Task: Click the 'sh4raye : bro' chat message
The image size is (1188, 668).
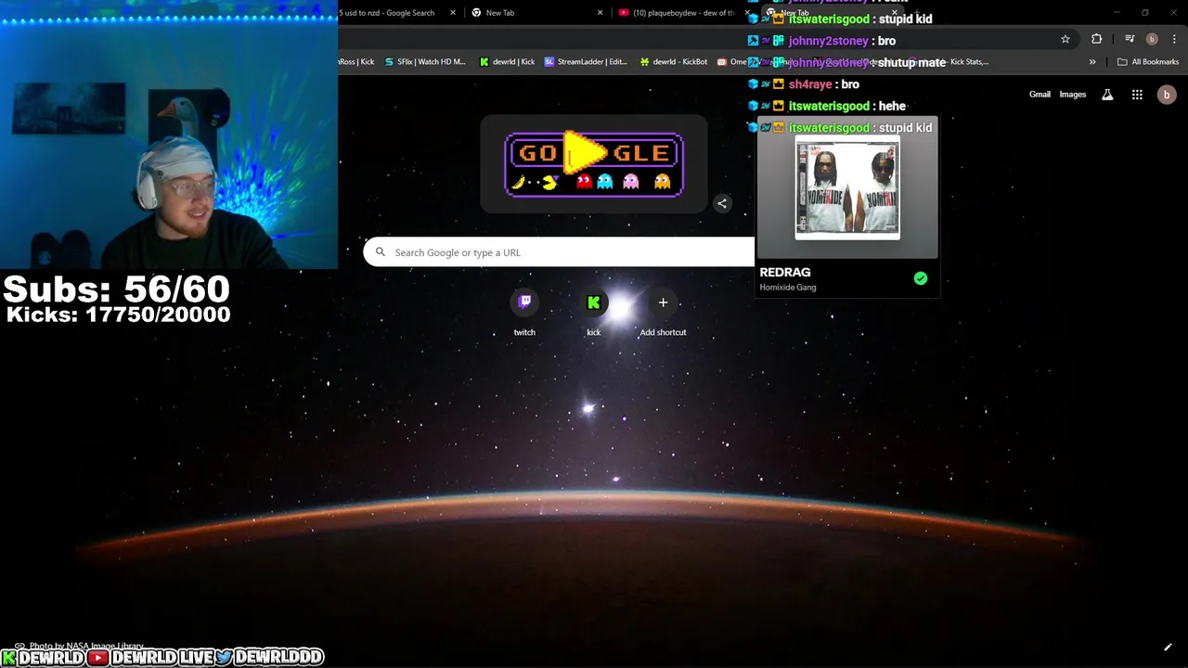Action: point(805,84)
